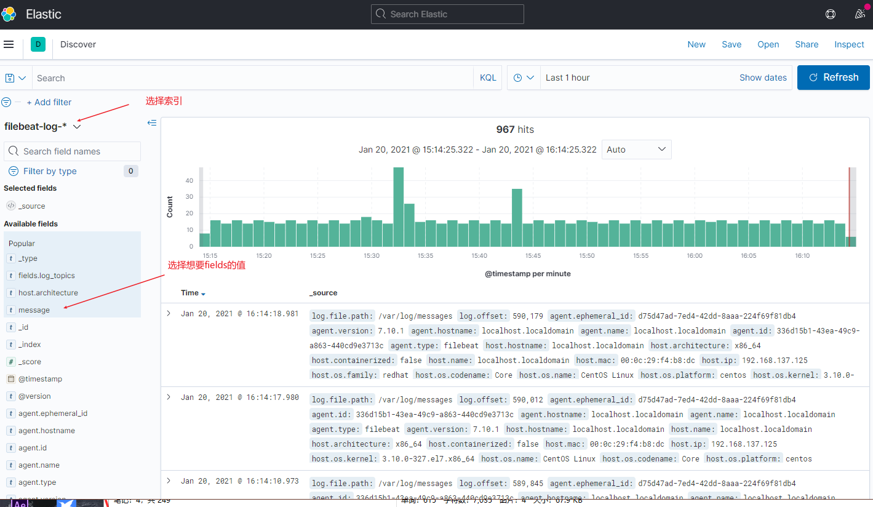Click the string icon beside agent.id
873x507 pixels.
11,448
